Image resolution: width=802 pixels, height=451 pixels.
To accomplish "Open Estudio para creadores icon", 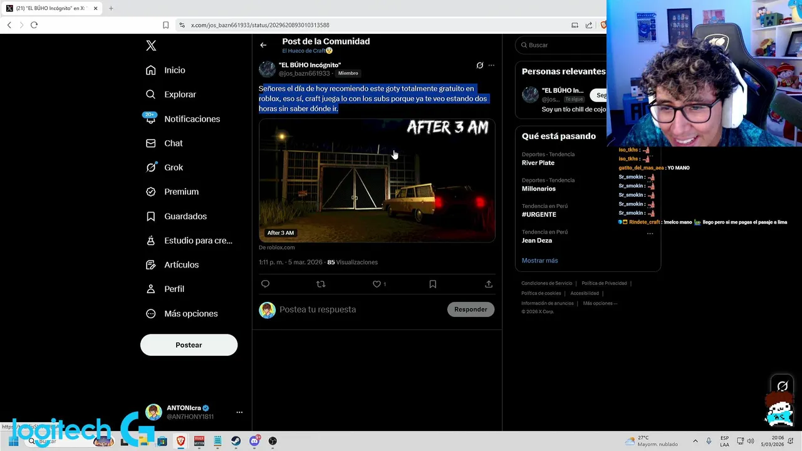I will [150, 241].
